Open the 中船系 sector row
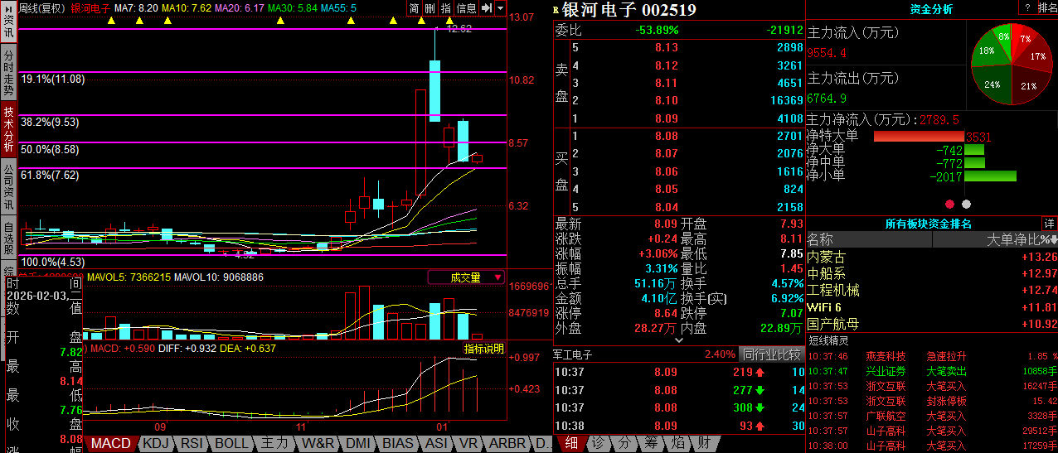 click(x=932, y=274)
